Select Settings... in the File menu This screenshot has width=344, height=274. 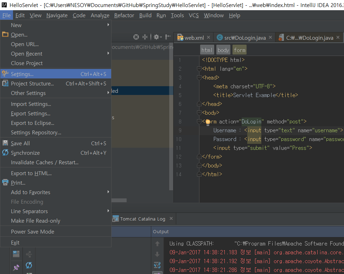[56, 74]
